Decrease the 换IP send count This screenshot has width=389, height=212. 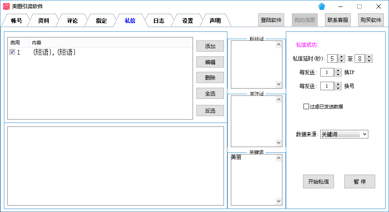(x=338, y=74)
